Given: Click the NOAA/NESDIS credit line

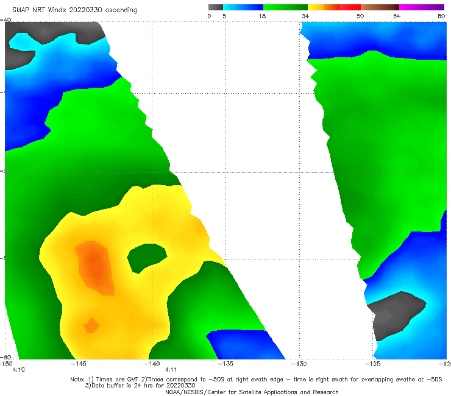Looking at the screenshot, I should (x=252, y=392).
